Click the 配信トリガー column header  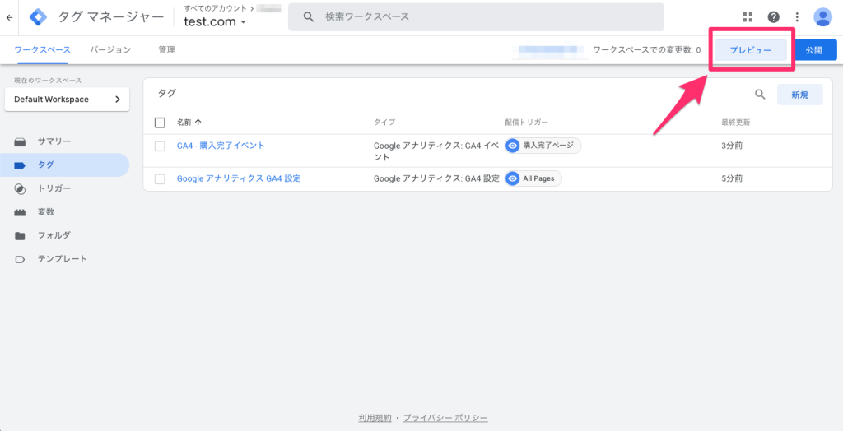[526, 123]
